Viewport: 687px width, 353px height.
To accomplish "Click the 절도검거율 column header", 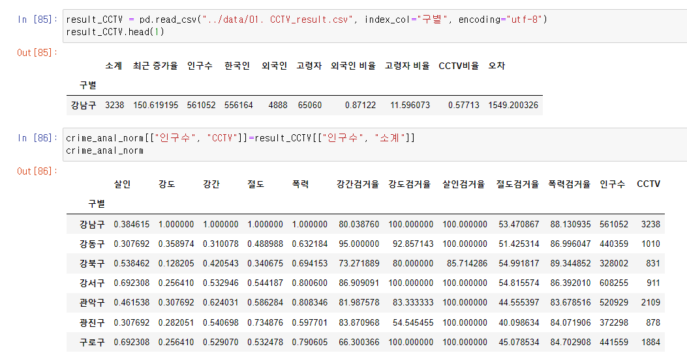I will tap(517, 184).
